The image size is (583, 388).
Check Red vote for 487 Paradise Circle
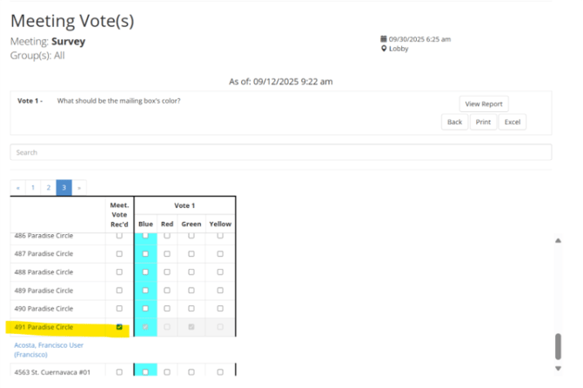click(x=167, y=254)
